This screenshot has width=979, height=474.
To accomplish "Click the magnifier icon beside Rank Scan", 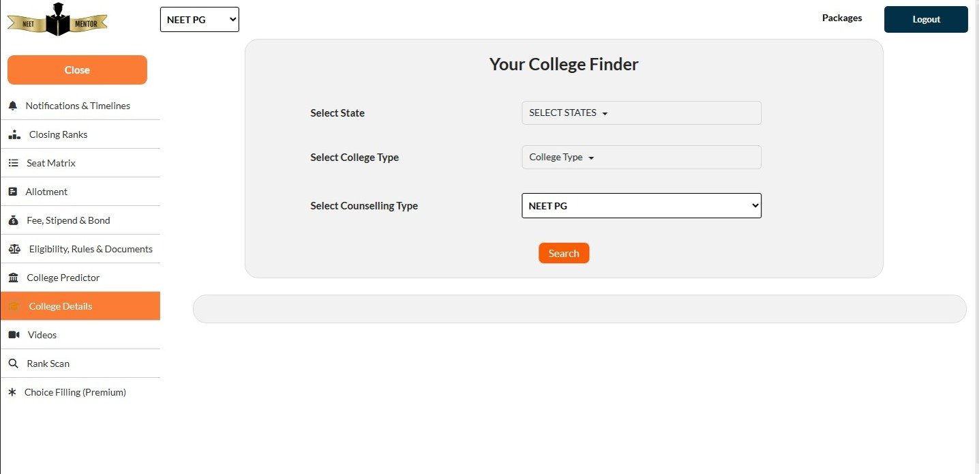I will (x=13, y=364).
